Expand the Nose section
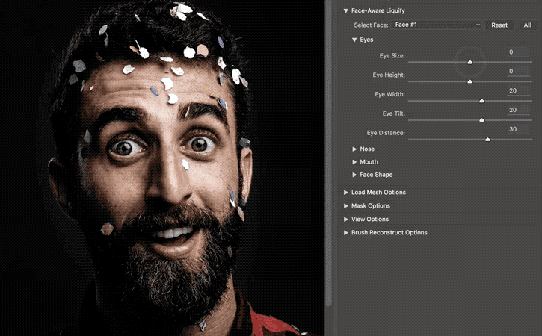 355,149
